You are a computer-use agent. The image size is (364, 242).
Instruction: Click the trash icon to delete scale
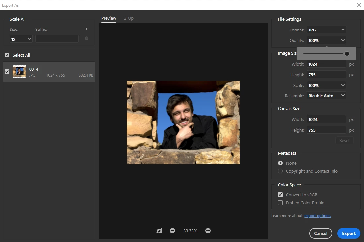86,38
